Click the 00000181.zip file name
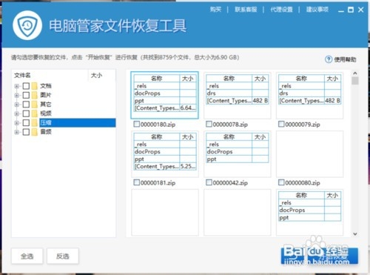 click(x=158, y=183)
